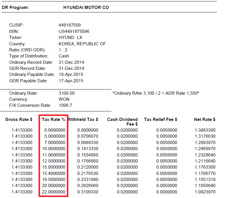This screenshot has width=228, height=198.
Task: Click the Ordinary Rate value 3100.00
Action: [66, 93]
